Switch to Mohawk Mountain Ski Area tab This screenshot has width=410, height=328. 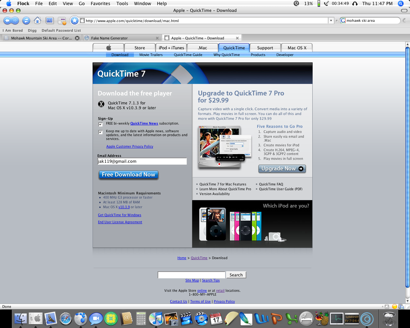pyautogui.click(x=41, y=38)
